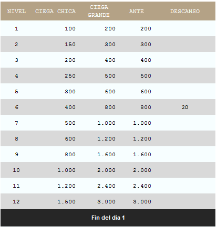Image resolution: width=217 pixels, height=227 pixels.
Task: Click small blind 300 in level 5
Action: pos(70,91)
